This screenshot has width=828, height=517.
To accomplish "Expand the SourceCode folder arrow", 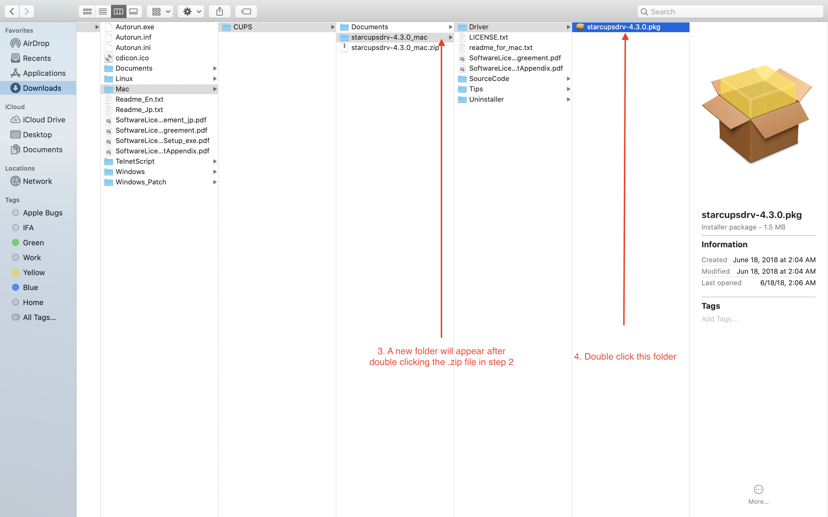I will click(568, 79).
